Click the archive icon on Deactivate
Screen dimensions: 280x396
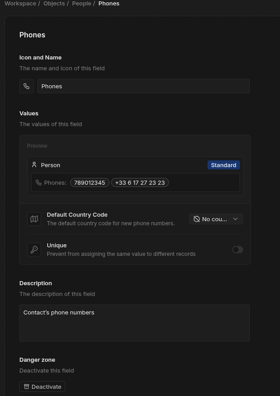27,387
